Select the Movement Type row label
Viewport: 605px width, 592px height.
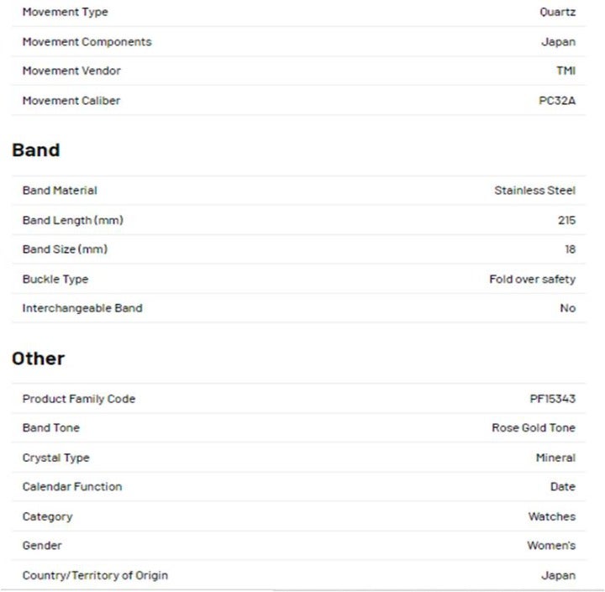[x=66, y=12]
